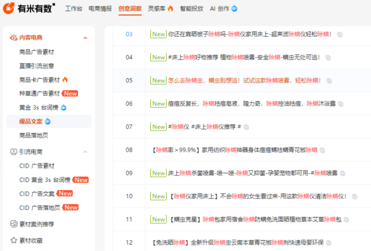Copy row 07 text with copy icon
The height and width of the screenshot is (251, 371).
tap(246, 127)
